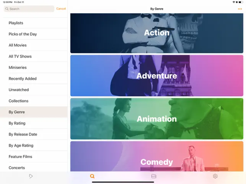Open Picks of the Day

point(34,34)
